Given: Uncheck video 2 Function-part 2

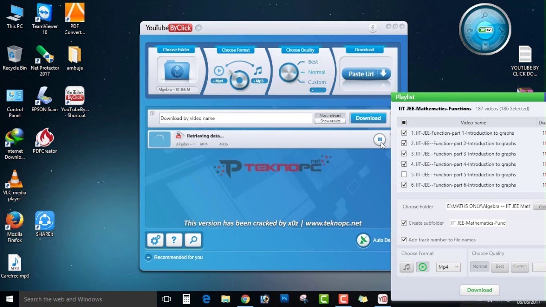Looking at the screenshot, I should click(404, 143).
